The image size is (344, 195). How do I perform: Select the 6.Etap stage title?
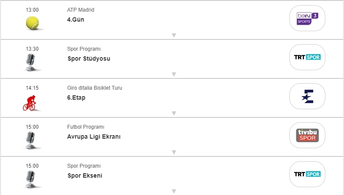pos(76,97)
